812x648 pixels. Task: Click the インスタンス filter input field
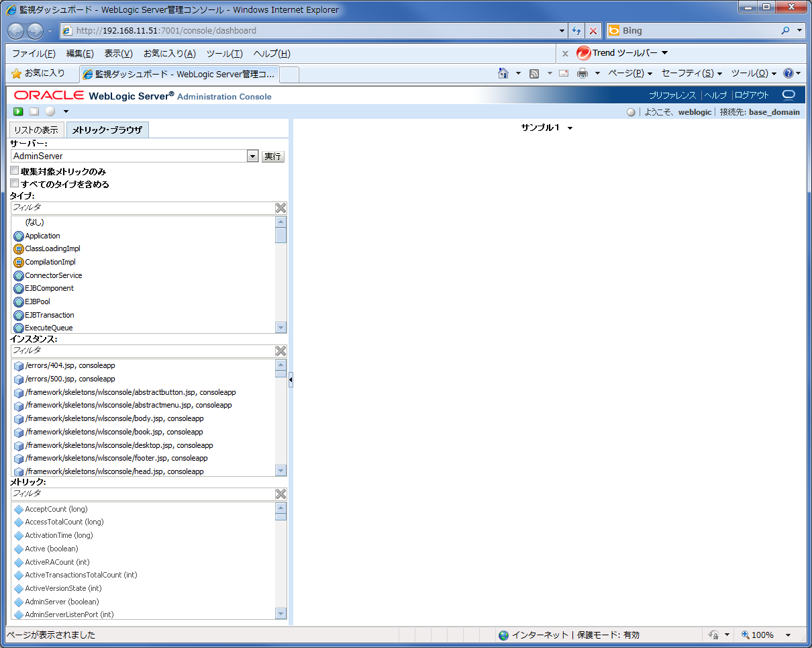pos(142,351)
